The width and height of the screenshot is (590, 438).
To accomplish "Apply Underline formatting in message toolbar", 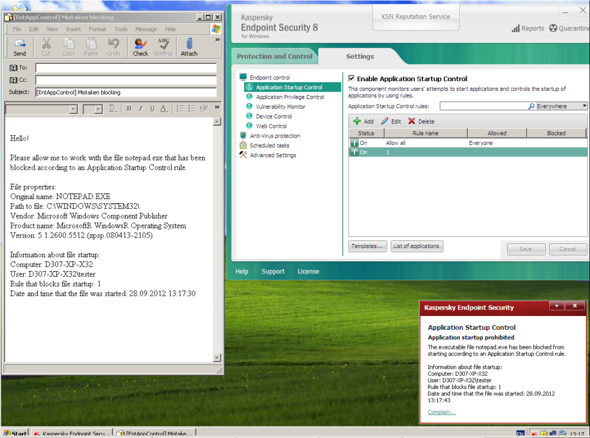I will 152,109.
